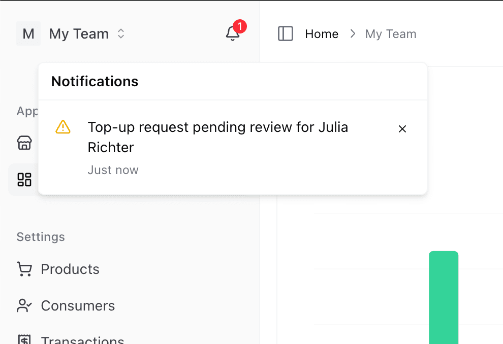
Task: Dismiss the Julia Richter top-up notification
Action: coord(402,129)
